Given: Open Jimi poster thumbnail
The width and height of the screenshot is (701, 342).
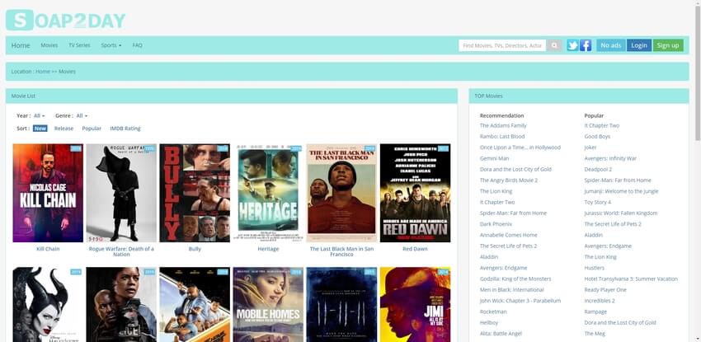Looking at the screenshot, I should click(416, 304).
